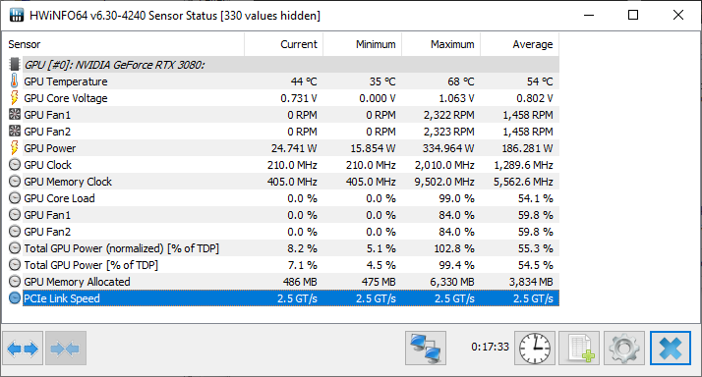The width and height of the screenshot is (702, 377).
Task: Click the fan icon beside GPU Fan1 RPM
Action: pos(15,115)
